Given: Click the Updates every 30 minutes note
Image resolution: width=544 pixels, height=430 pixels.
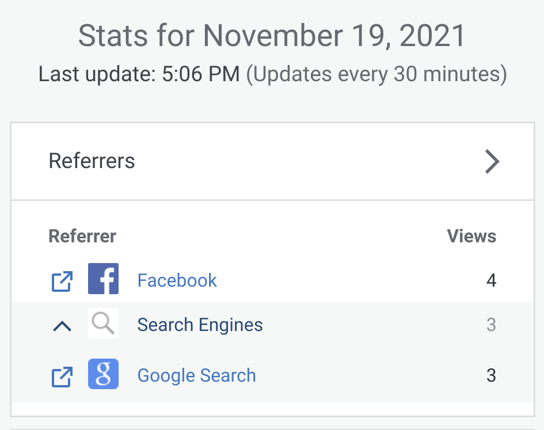Looking at the screenshot, I should (376, 74).
